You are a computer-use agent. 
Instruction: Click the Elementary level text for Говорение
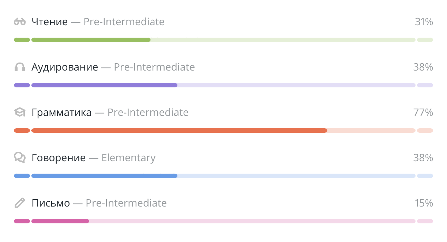(128, 158)
